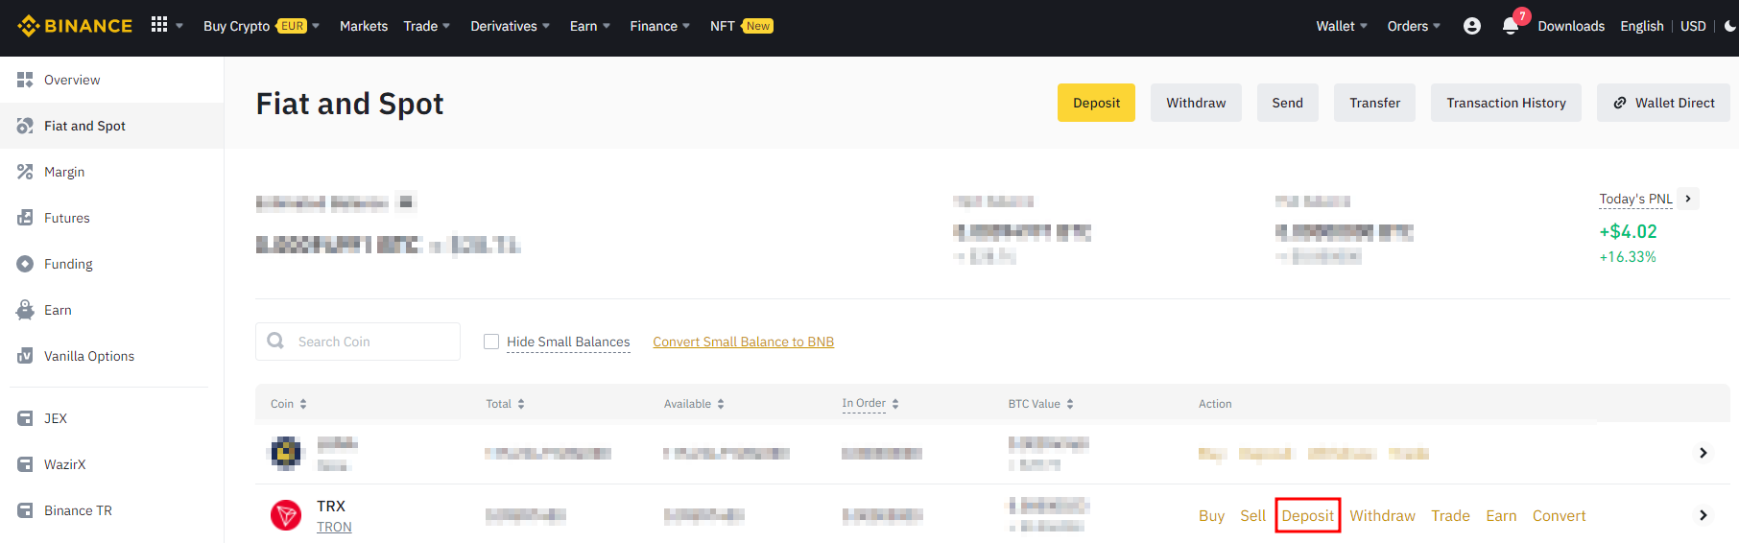Click Sell in TRX row
This screenshot has width=1739, height=543.
tap(1252, 516)
